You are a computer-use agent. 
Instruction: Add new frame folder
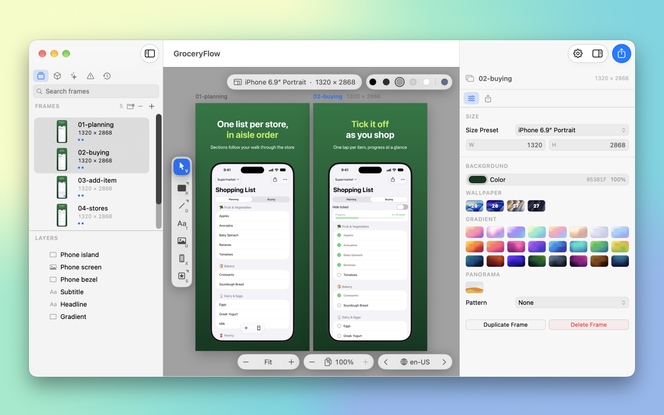(x=131, y=106)
